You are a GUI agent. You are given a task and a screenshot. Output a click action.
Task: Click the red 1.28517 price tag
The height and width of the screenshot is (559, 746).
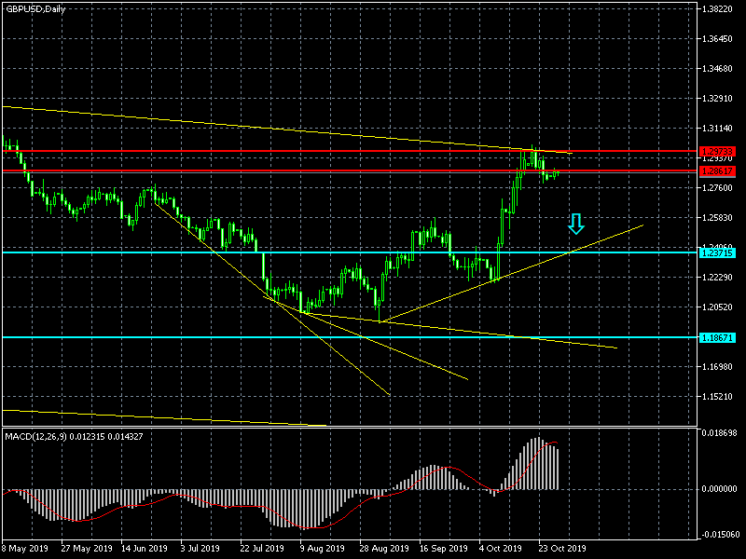tap(718, 171)
